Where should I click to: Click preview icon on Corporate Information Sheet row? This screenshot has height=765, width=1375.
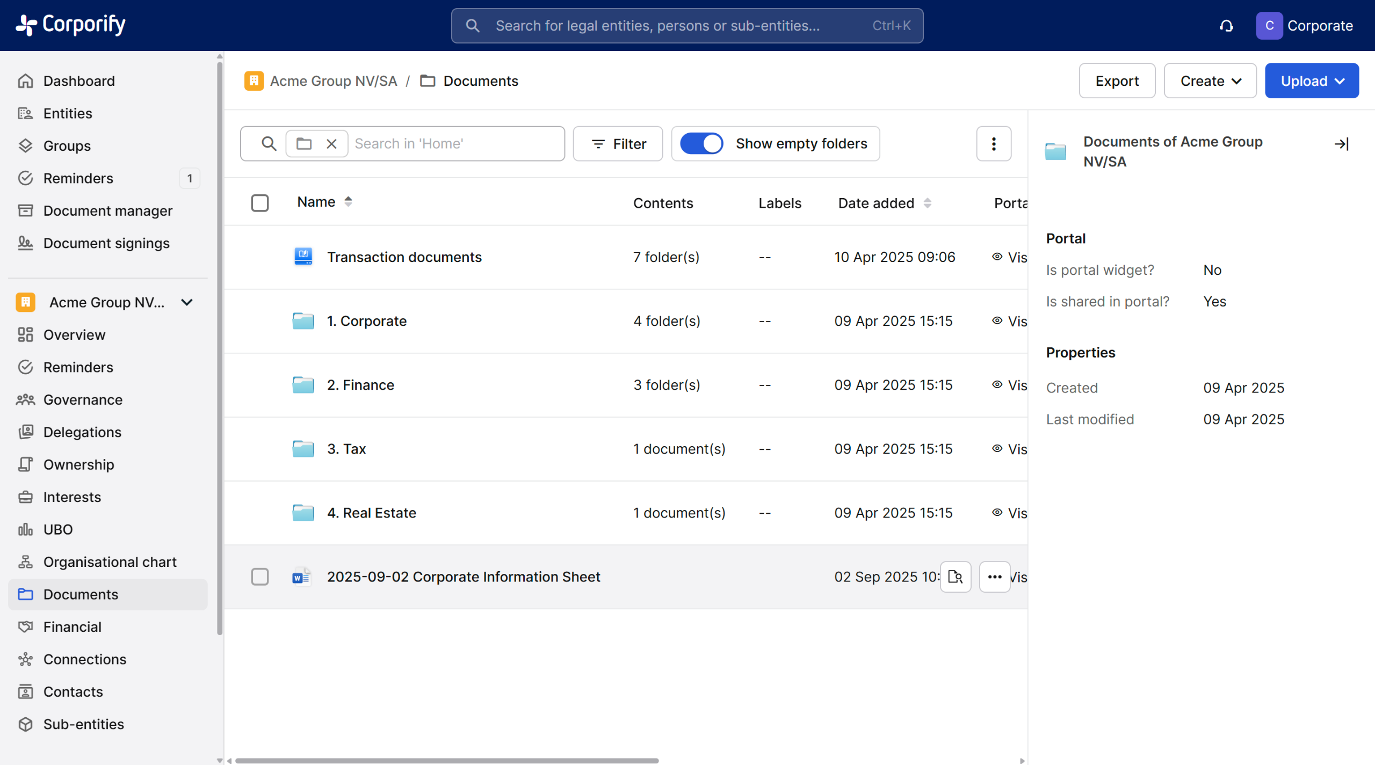[x=955, y=577]
